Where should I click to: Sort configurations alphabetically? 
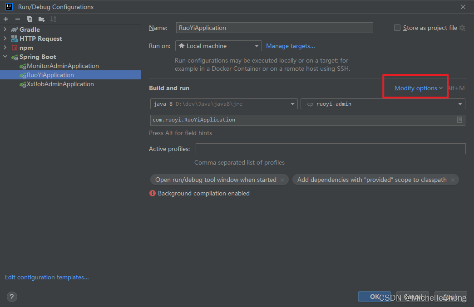coord(53,19)
